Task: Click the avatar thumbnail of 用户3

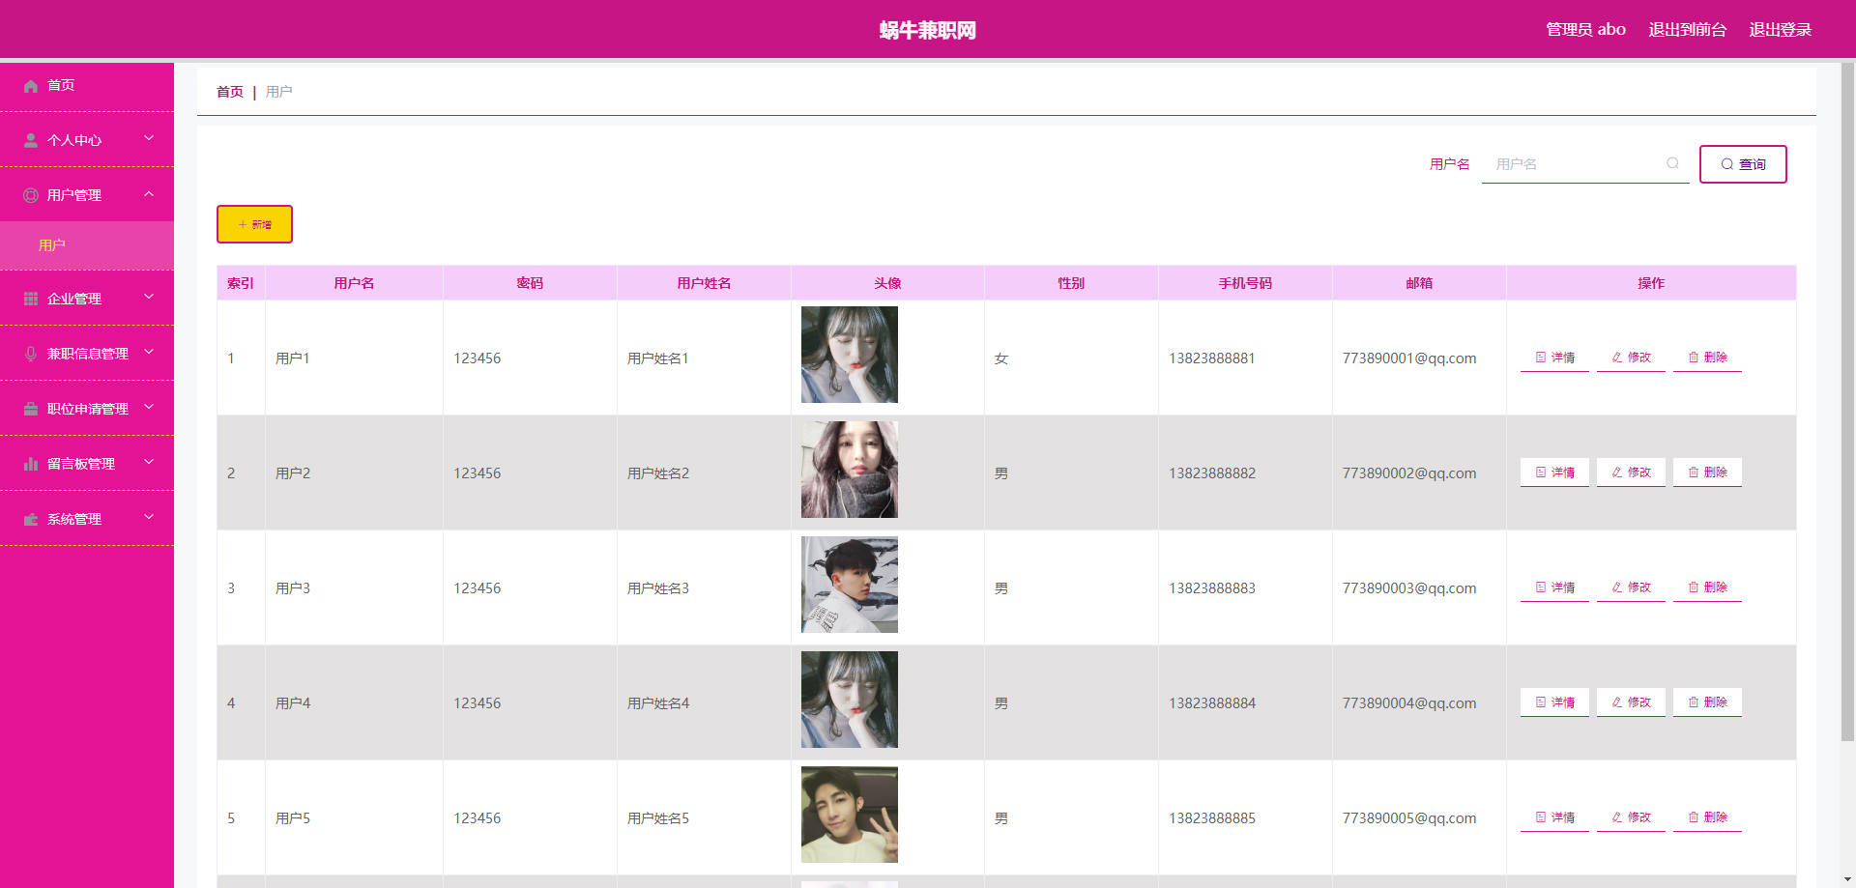Action: [x=850, y=585]
